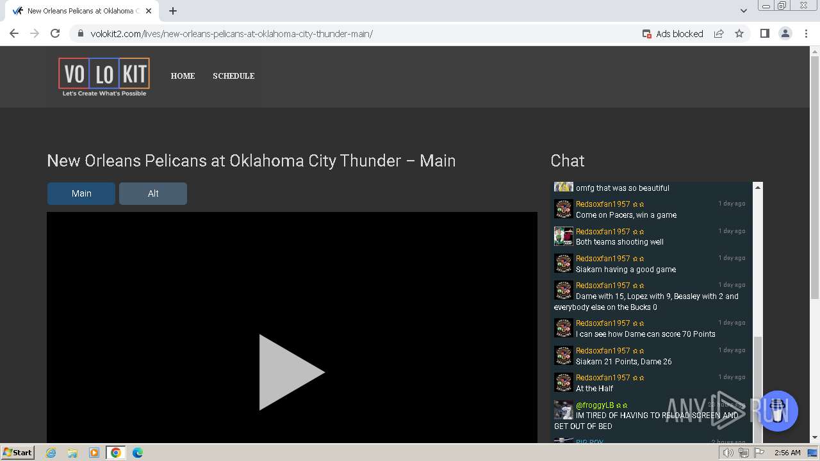
Task: Open the Chrome profile avatar
Action: pos(785,34)
